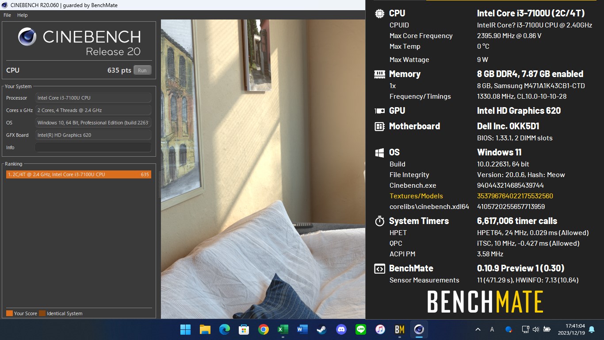Click the corelibs cinebench.xdl64 hash
The image size is (604, 340).
pyautogui.click(x=511, y=207)
